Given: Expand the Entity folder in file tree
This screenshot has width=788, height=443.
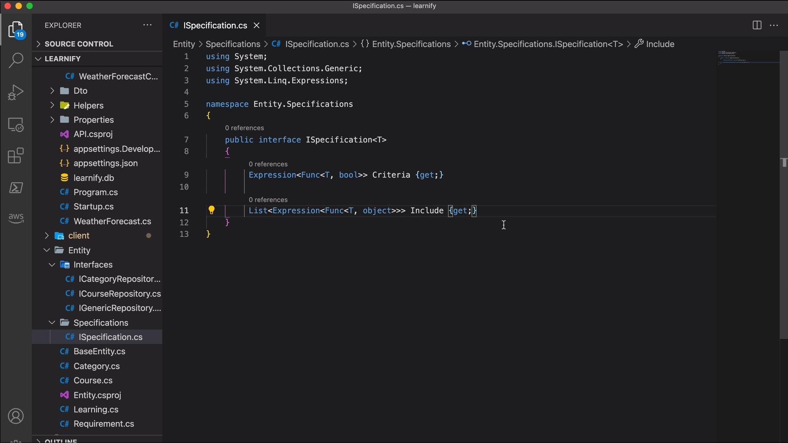Looking at the screenshot, I should point(79,250).
